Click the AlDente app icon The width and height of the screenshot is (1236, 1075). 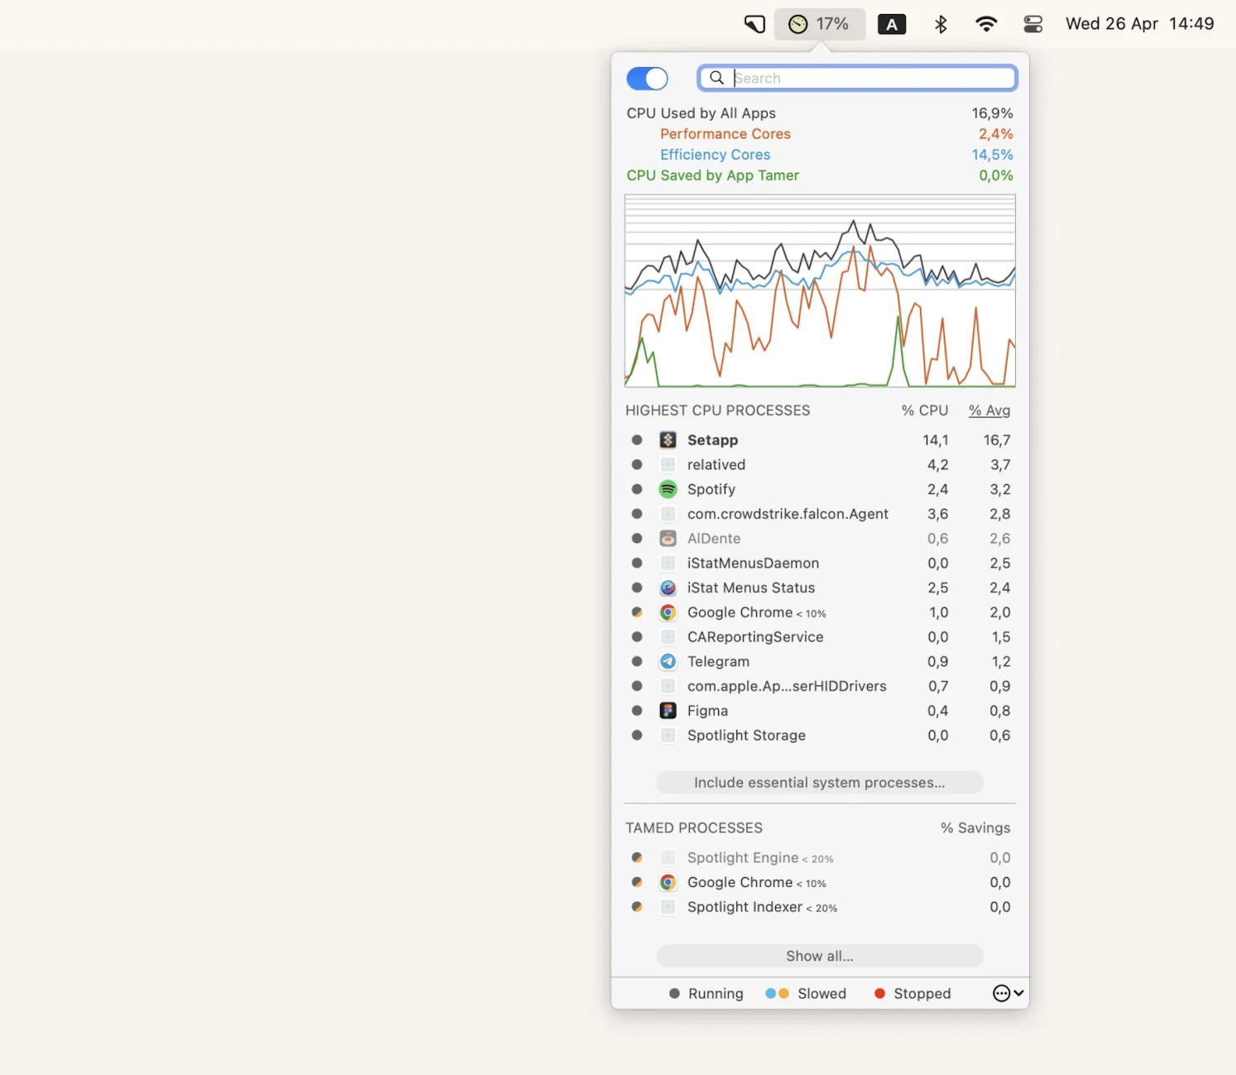[668, 539]
